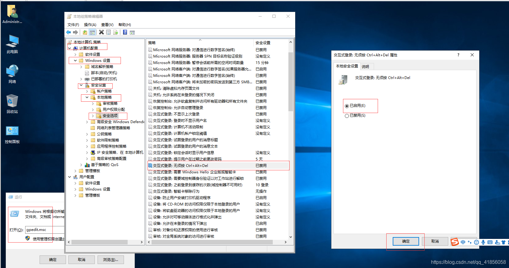The height and width of the screenshot is (268, 509).
Task: Open the 帮助(H) menu
Action: [125, 25]
